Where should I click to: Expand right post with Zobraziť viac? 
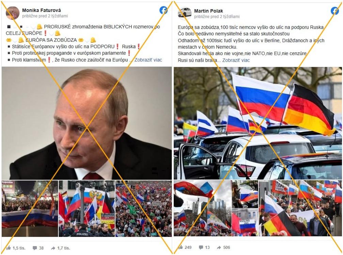click(x=236, y=60)
